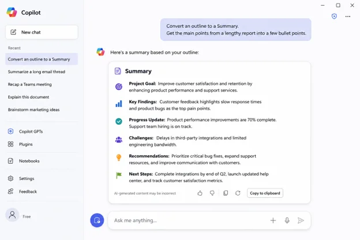
Task: Click the send message arrow icon
Action: pyautogui.click(x=301, y=220)
